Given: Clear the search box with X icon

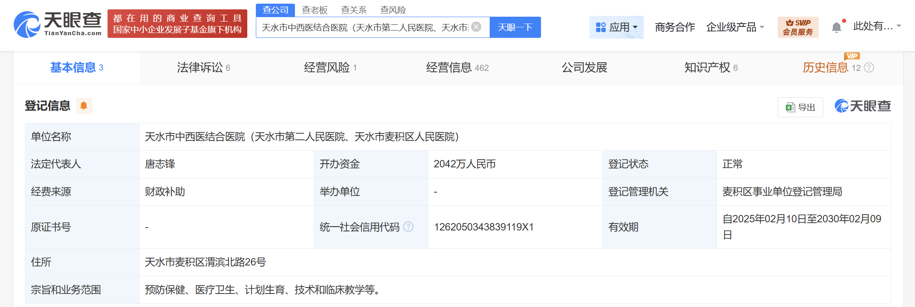Looking at the screenshot, I should tap(476, 27).
